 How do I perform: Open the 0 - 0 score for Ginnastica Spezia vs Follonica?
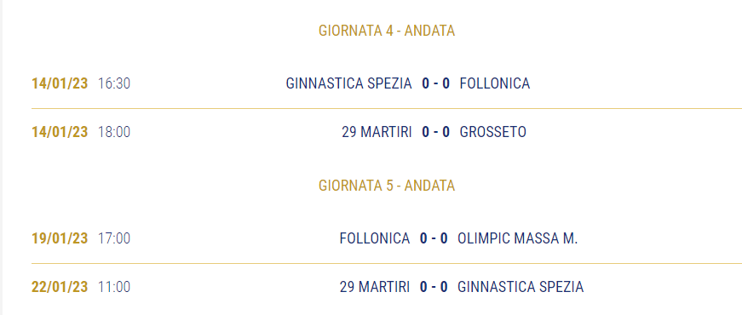(436, 83)
